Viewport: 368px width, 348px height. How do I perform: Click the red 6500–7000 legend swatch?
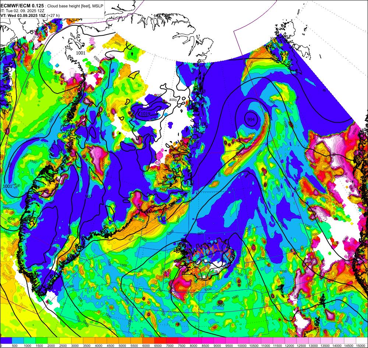click(160, 341)
